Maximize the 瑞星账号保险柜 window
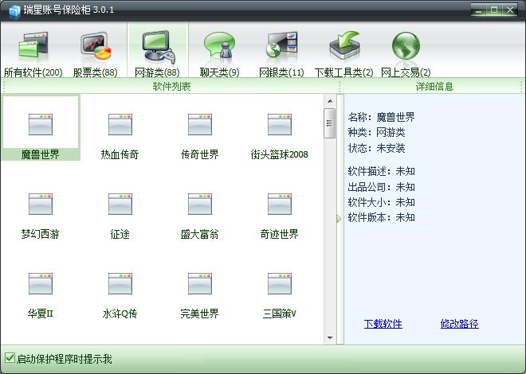The height and width of the screenshot is (374, 526). click(494, 10)
